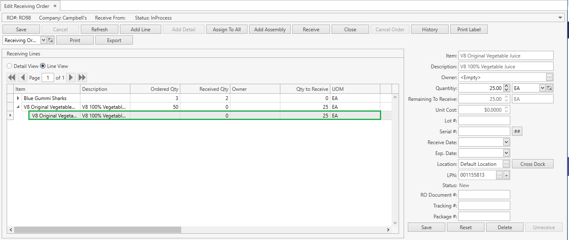This screenshot has height=240, width=569.
Task: Jump to last page of receiving lines
Action: (x=82, y=77)
